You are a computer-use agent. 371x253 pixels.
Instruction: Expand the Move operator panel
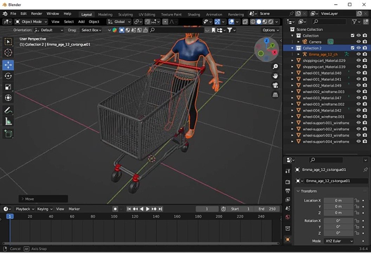(23, 199)
